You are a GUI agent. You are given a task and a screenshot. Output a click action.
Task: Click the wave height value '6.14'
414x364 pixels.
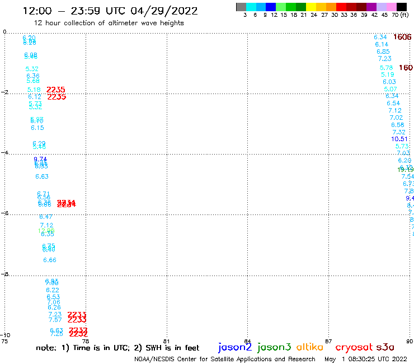[382, 44]
